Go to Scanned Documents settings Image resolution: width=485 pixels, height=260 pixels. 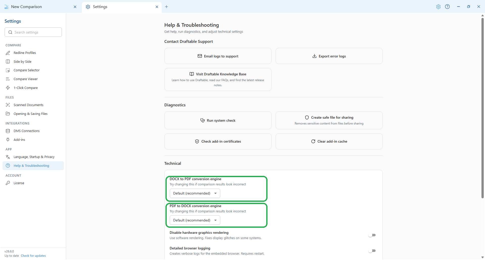click(x=33, y=105)
